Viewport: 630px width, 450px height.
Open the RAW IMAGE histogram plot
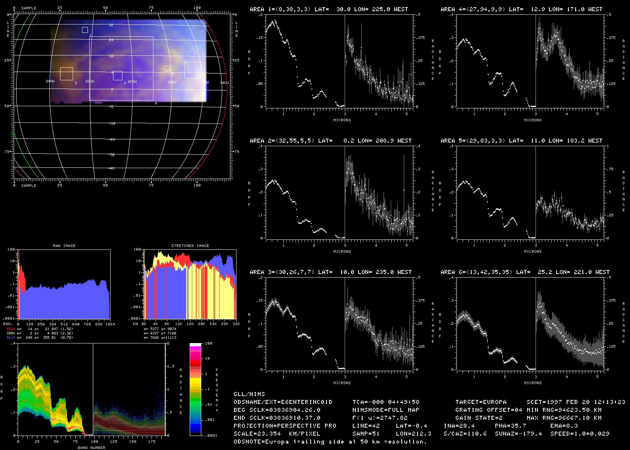tap(64, 284)
